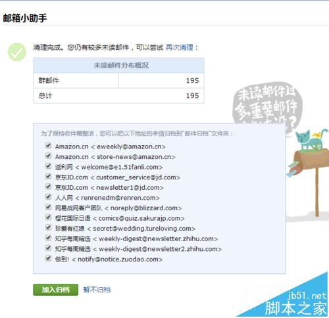Toggle the welcome@e1.51fanli.com checkbox
Screen dimensions: 329x318
point(48,166)
